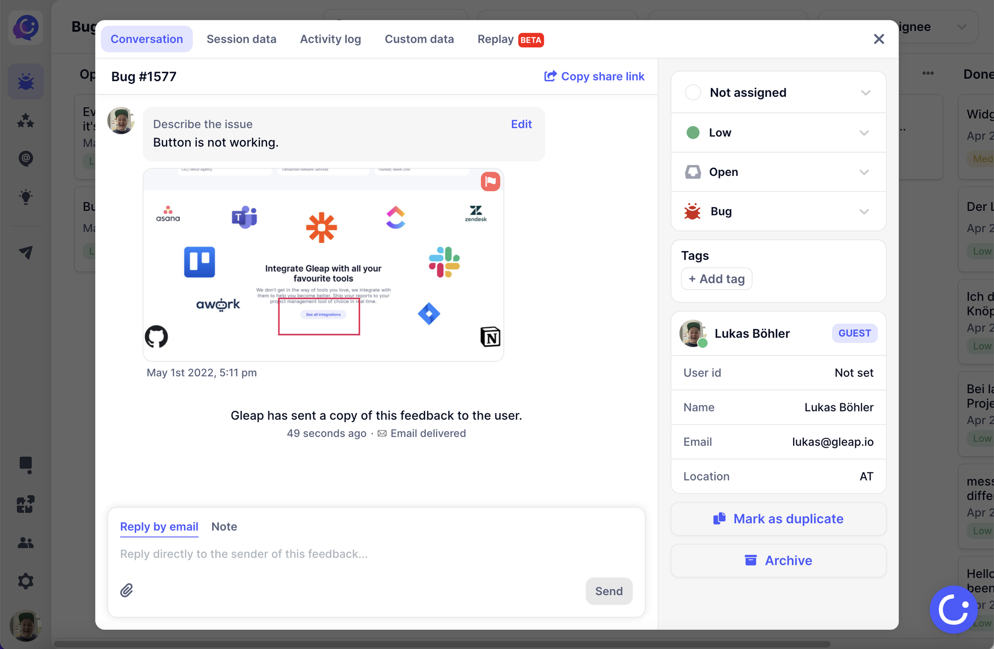
Task: Click the Send button
Action: click(608, 591)
